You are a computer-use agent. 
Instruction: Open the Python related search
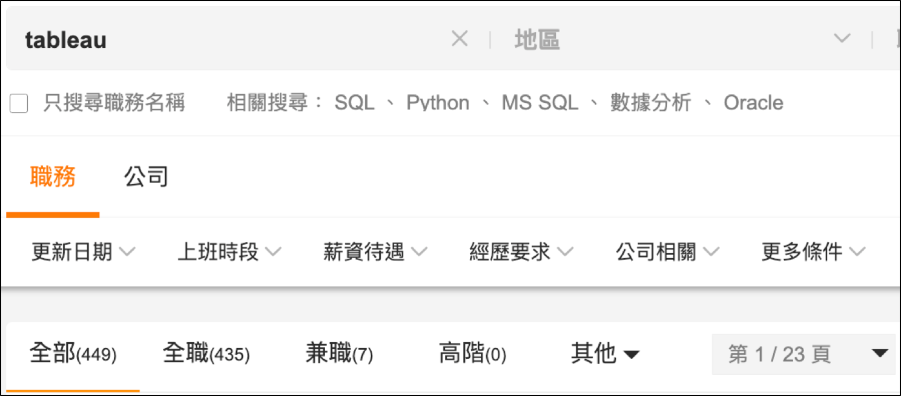coord(438,102)
